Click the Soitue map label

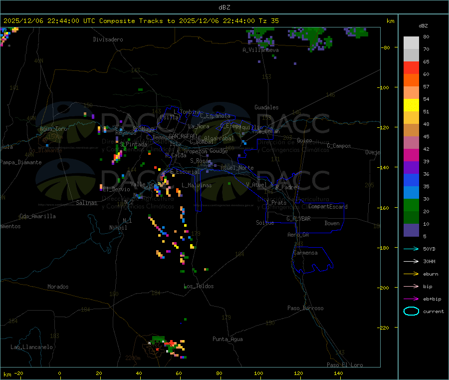(x=265, y=223)
